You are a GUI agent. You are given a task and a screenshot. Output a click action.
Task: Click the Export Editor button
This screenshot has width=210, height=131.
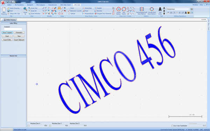7,40
